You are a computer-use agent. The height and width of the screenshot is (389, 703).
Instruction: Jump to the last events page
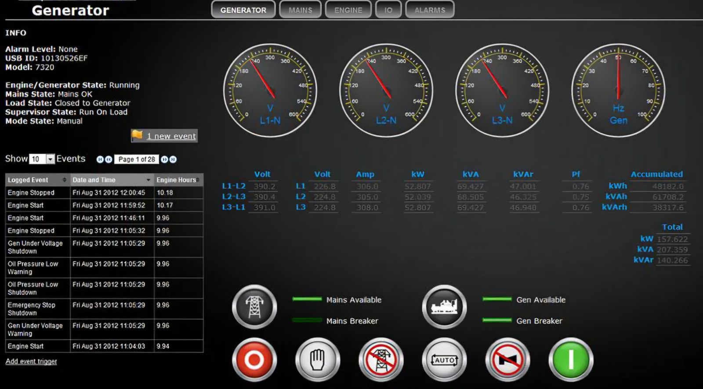coord(173,160)
